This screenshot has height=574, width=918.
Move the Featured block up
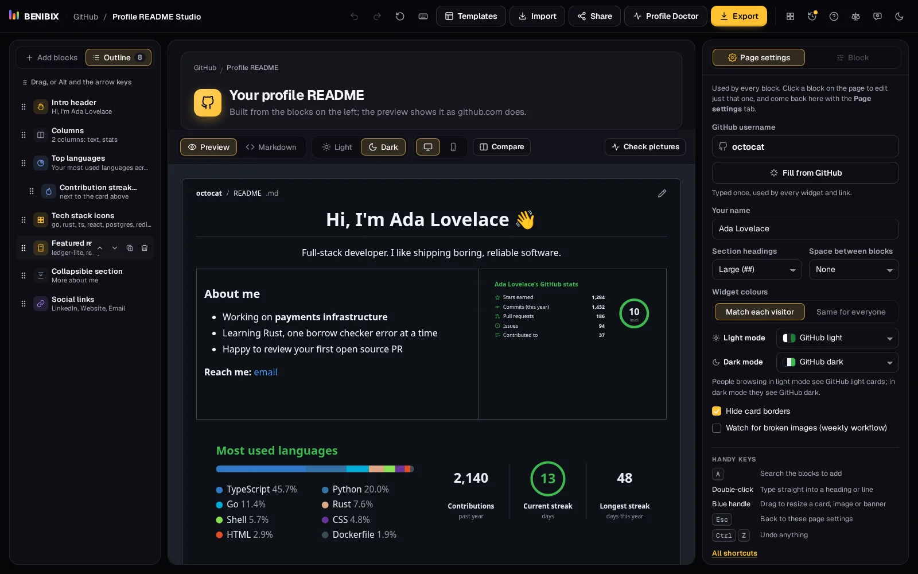[100, 248]
